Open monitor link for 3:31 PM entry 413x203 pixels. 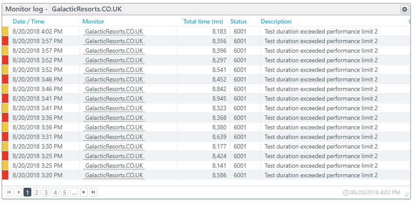pyautogui.click(x=114, y=137)
